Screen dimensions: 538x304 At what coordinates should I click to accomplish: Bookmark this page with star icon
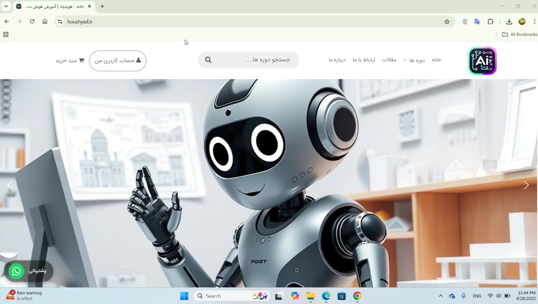(447, 21)
